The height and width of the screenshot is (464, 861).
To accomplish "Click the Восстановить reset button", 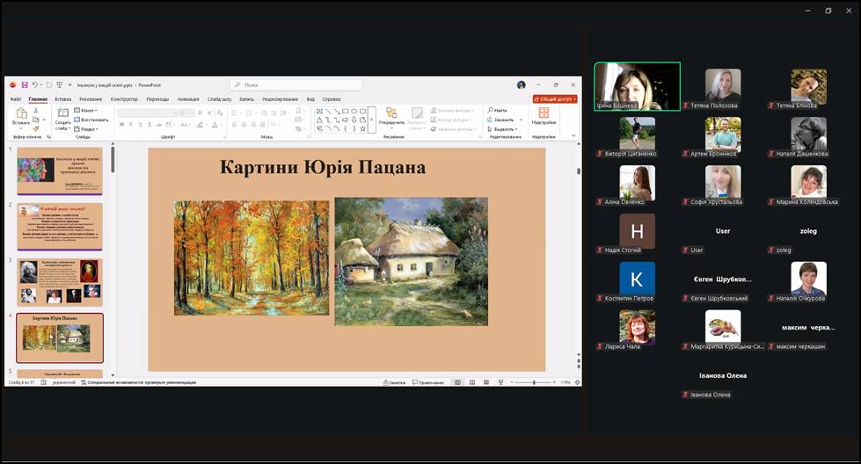I will (92, 120).
